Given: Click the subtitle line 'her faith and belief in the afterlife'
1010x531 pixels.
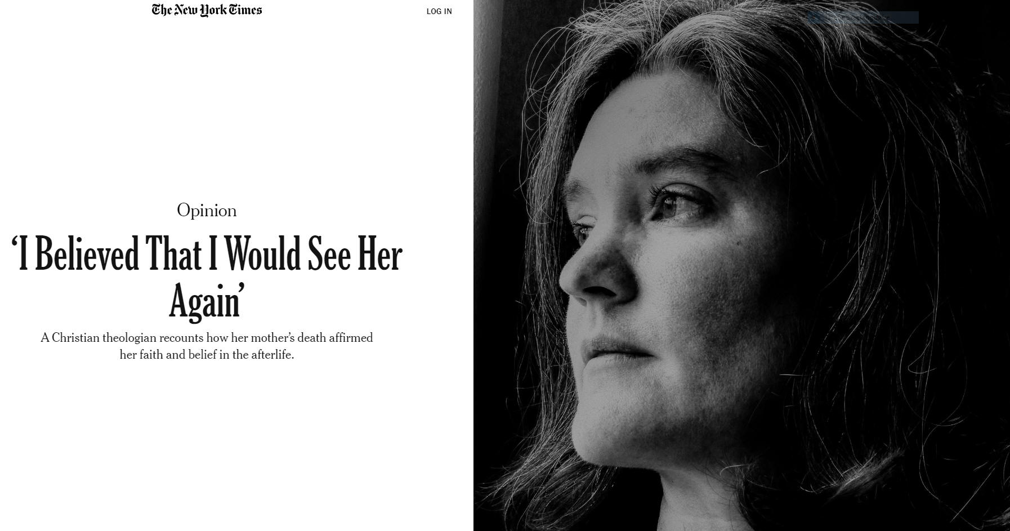Looking at the screenshot, I should pos(207,355).
